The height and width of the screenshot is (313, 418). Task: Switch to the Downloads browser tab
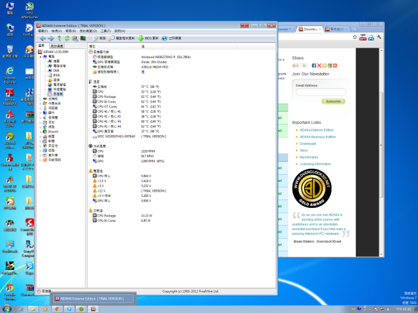coord(310,29)
